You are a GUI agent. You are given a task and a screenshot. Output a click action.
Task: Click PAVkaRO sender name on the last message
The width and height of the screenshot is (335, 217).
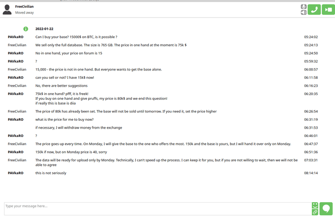16,173
